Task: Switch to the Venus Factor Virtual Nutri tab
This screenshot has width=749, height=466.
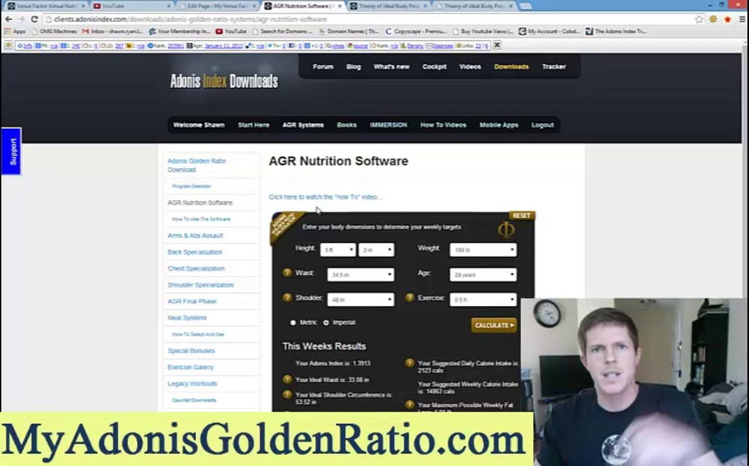Action: coord(45,6)
